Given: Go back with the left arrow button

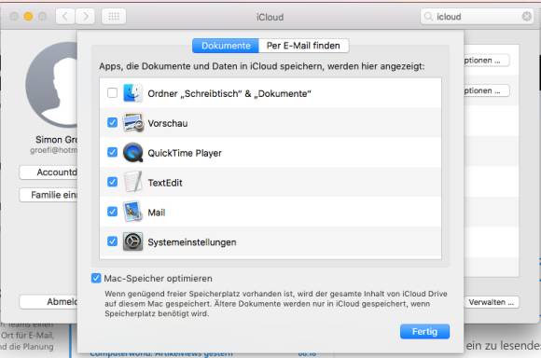Looking at the screenshot, I should 65,16.
